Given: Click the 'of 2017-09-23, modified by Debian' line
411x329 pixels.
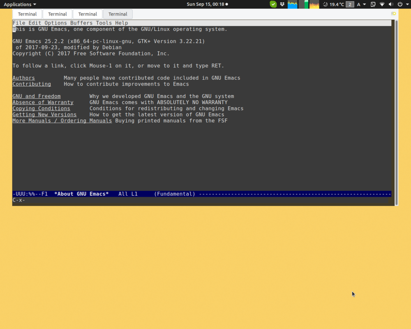Looking at the screenshot, I should coord(69,47).
